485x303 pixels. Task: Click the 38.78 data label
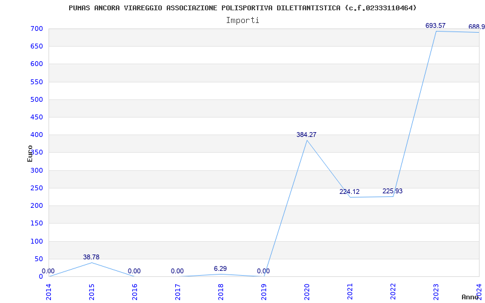point(92,257)
